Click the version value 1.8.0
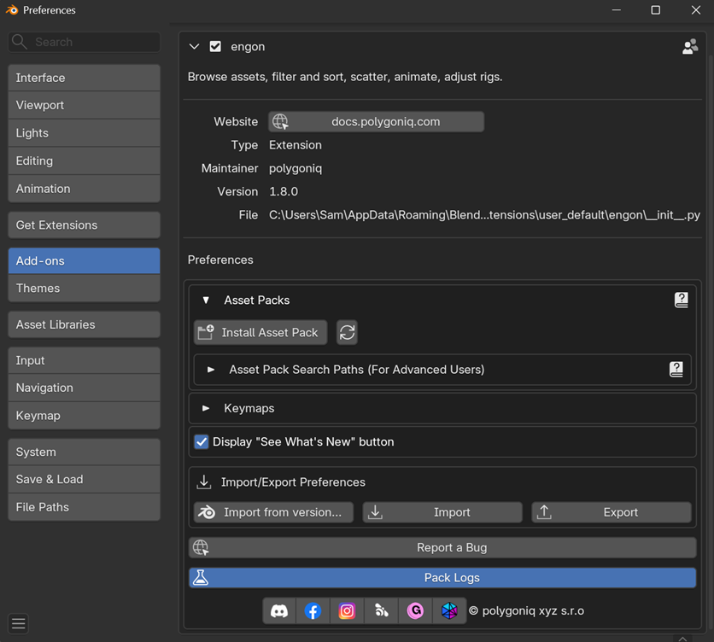The image size is (714, 642). click(x=284, y=192)
